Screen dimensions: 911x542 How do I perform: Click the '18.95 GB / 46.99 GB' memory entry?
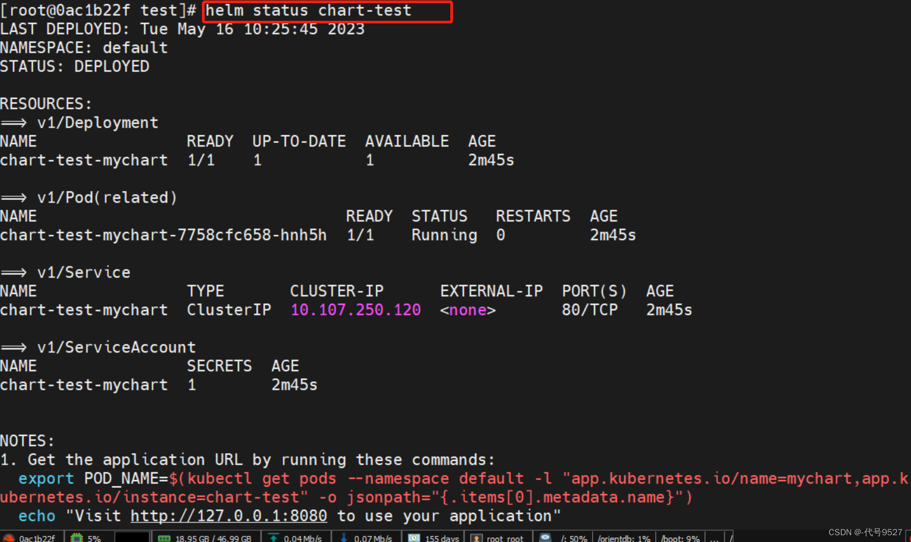[x=213, y=538]
